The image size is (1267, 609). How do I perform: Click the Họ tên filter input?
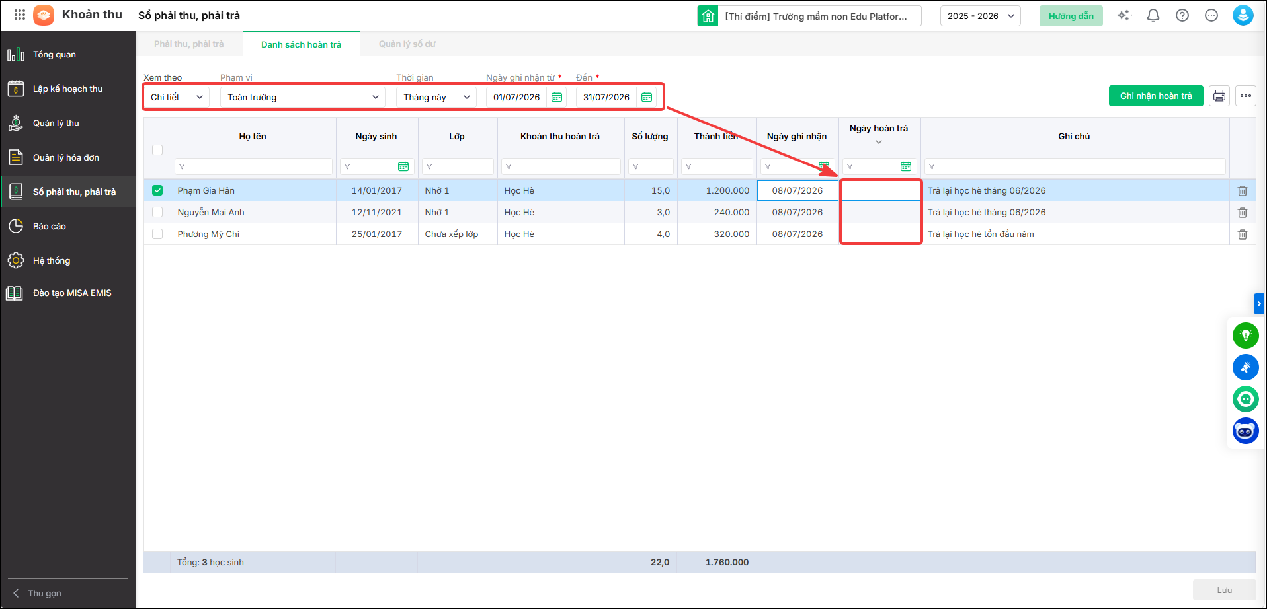point(253,166)
